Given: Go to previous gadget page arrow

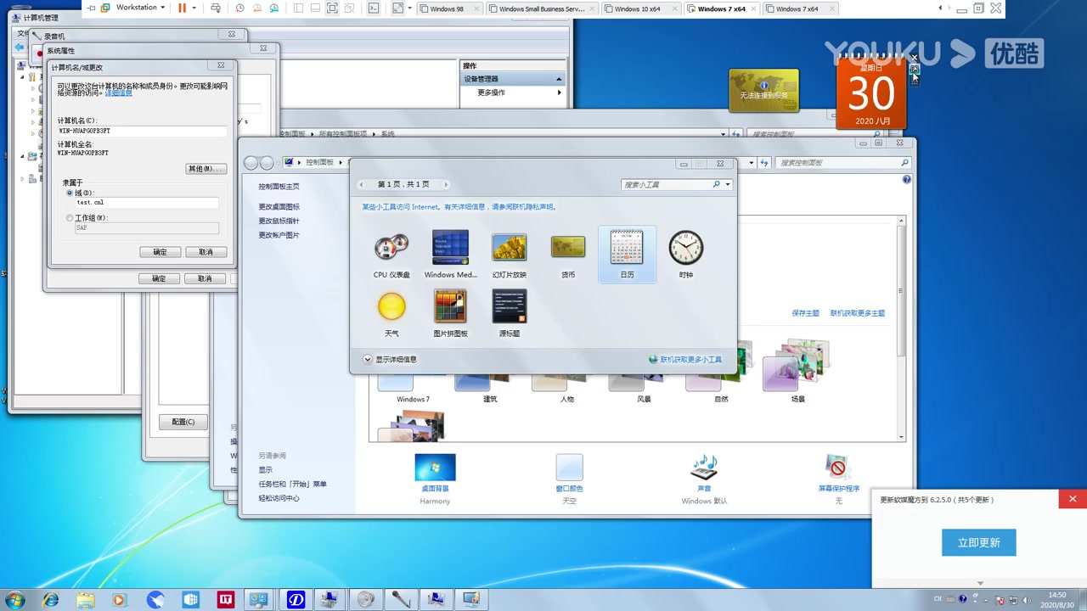Looking at the screenshot, I should coord(361,184).
